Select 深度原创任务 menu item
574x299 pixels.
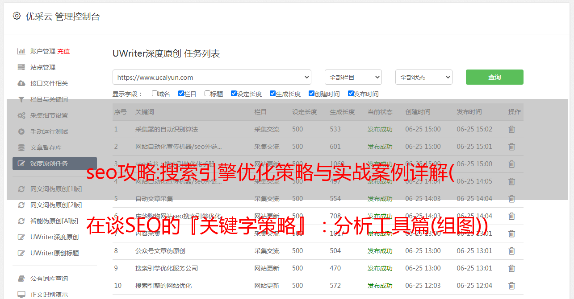(54, 164)
